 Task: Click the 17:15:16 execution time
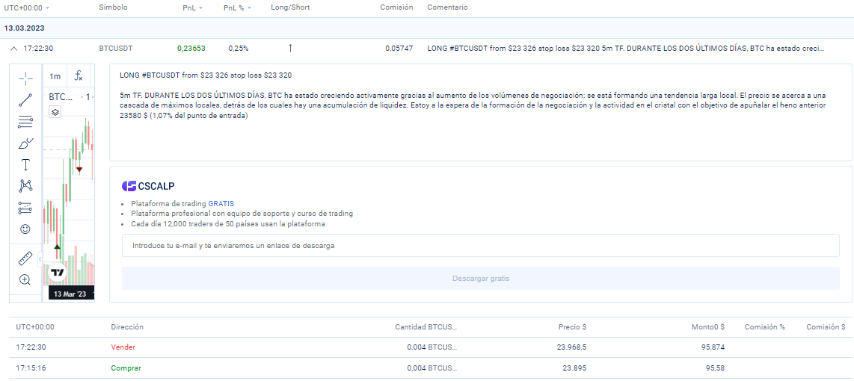click(31, 368)
